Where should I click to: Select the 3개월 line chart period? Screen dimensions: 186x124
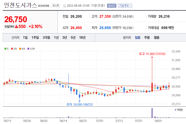[x=46, y=38]
